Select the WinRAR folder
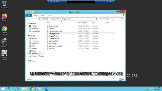 [52, 49]
